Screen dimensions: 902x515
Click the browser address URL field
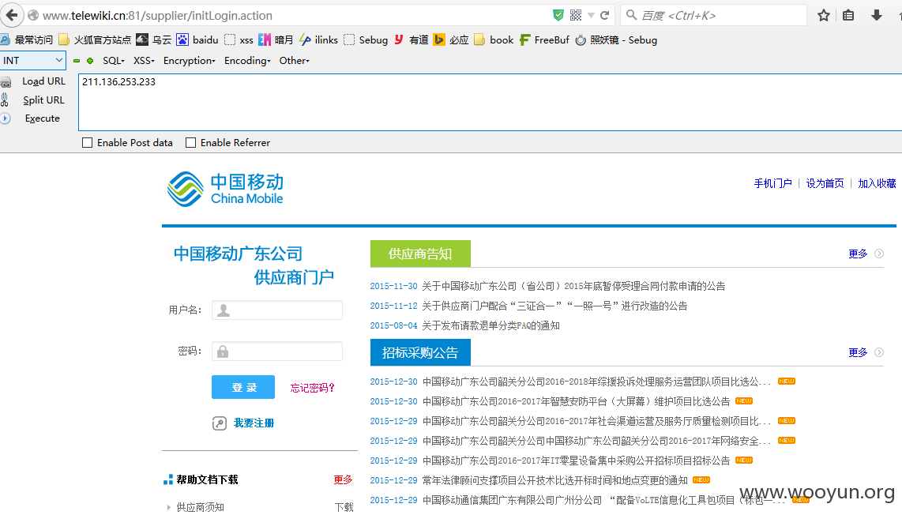[293, 16]
